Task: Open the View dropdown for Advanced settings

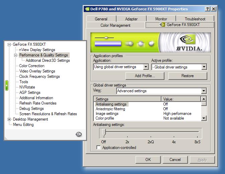Action: point(204,91)
